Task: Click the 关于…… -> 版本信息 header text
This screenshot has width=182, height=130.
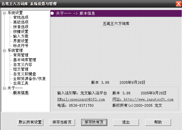Action: 75,13
